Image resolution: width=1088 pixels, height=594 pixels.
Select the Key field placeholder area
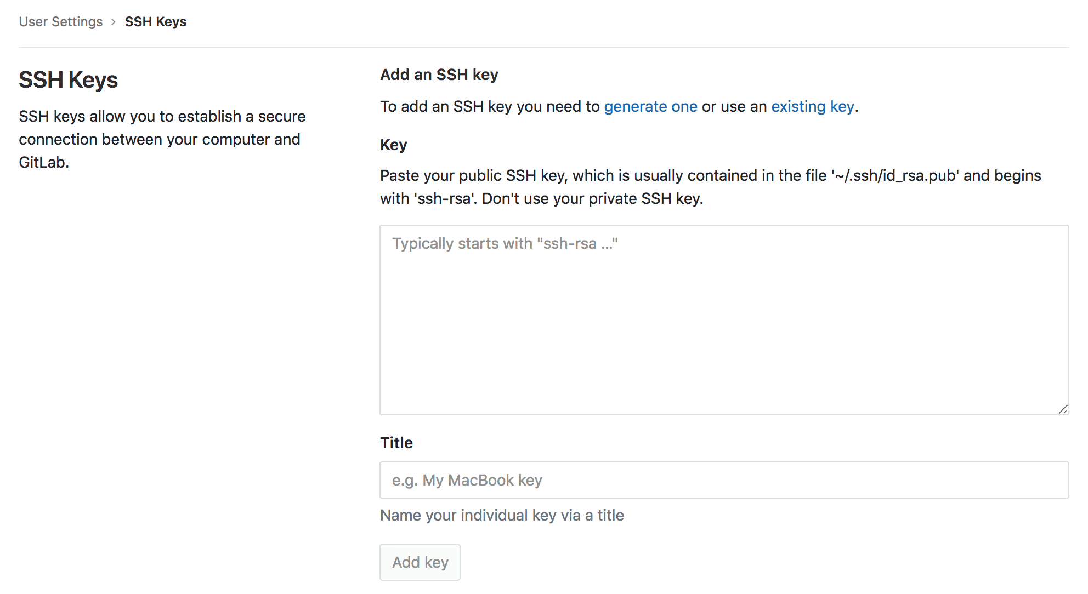point(504,243)
